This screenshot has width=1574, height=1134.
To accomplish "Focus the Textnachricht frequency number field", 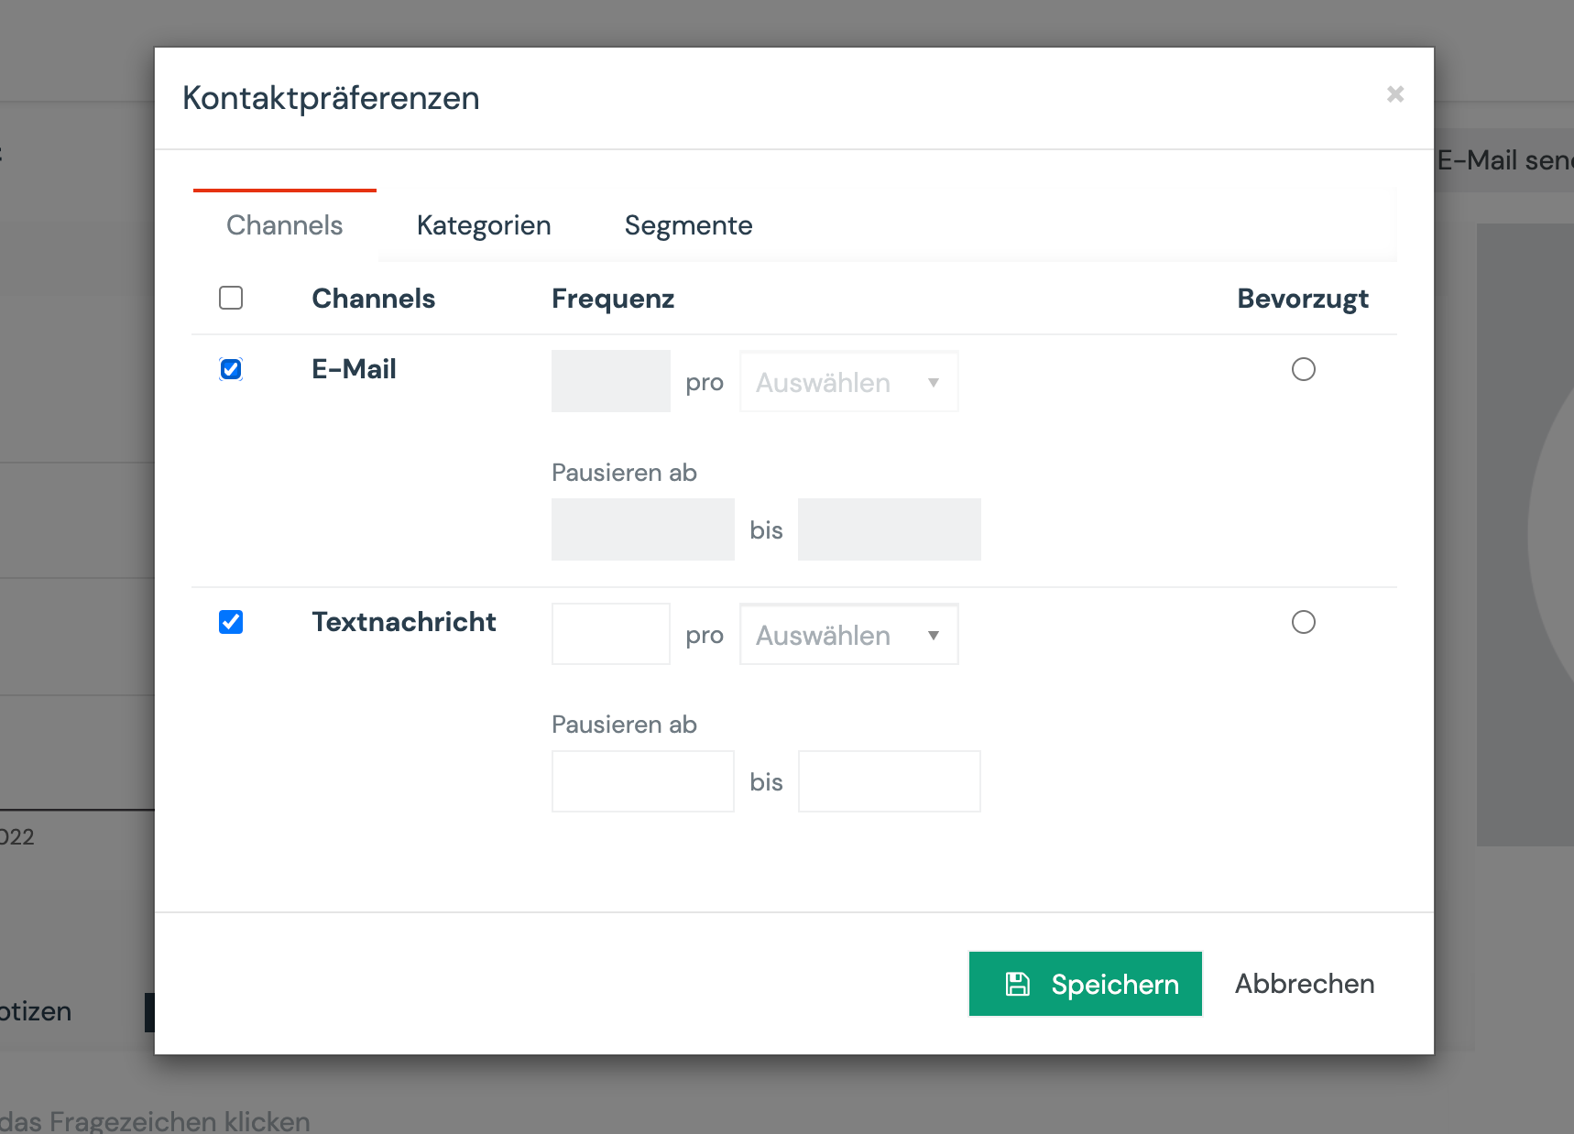I will (610, 634).
